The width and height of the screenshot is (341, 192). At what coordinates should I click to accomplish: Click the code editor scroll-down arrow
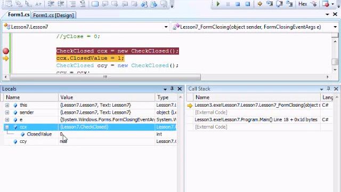pos(335,70)
